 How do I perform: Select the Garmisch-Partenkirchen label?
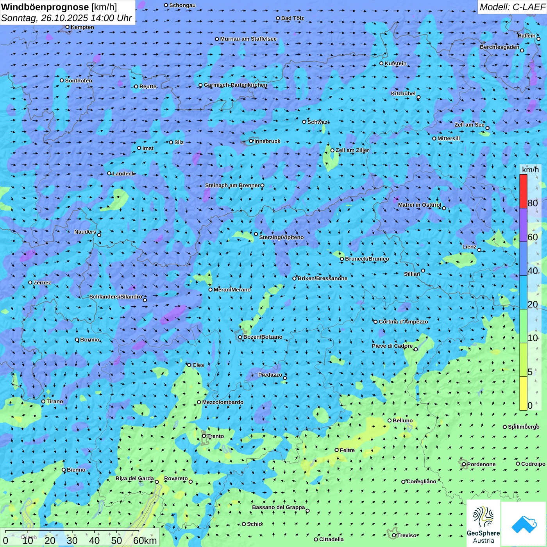pyautogui.click(x=236, y=85)
